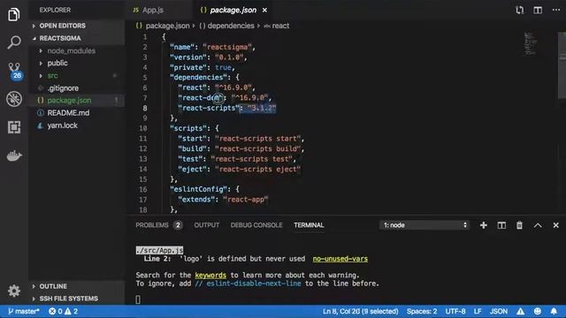Collapse the REACTSIGMA folder section
This screenshot has height=318, width=566.
click(60, 38)
